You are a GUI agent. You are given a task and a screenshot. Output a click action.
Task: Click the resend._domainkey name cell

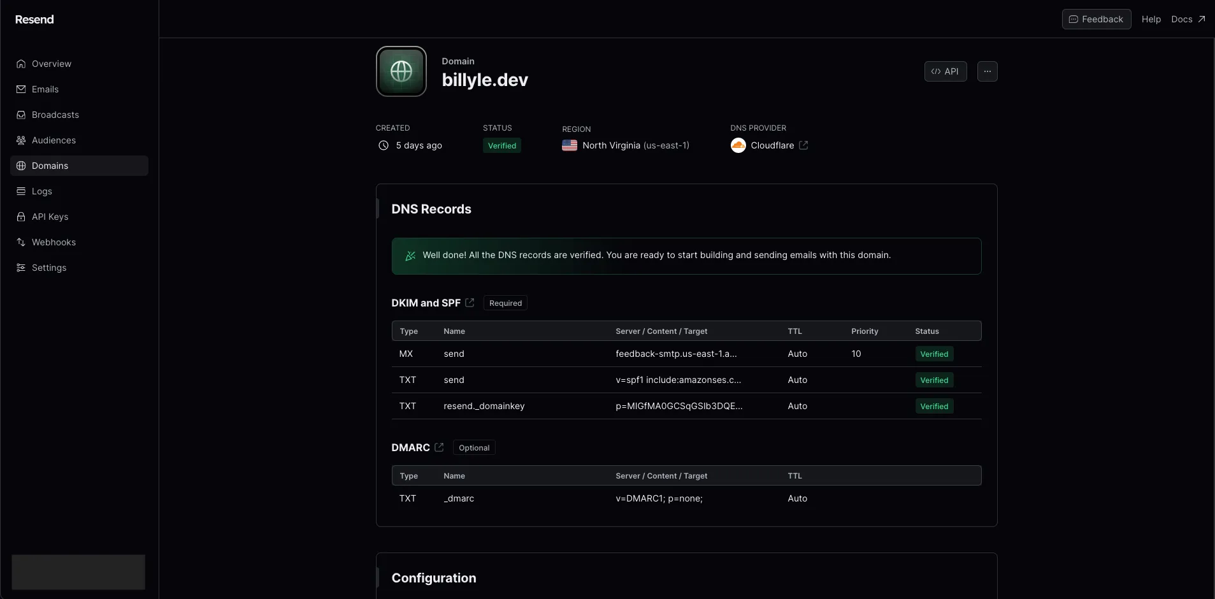point(484,406)
